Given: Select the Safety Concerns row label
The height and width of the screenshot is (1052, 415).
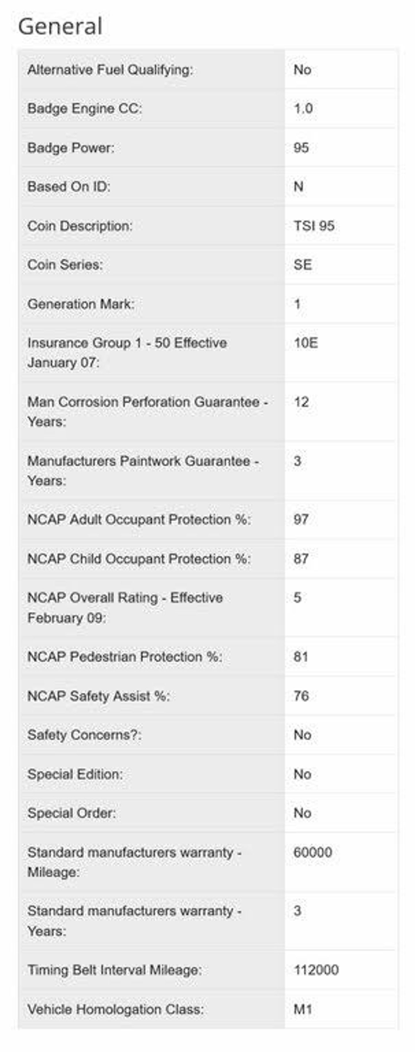Looking at the screenshot, I should tap(84, 735).
